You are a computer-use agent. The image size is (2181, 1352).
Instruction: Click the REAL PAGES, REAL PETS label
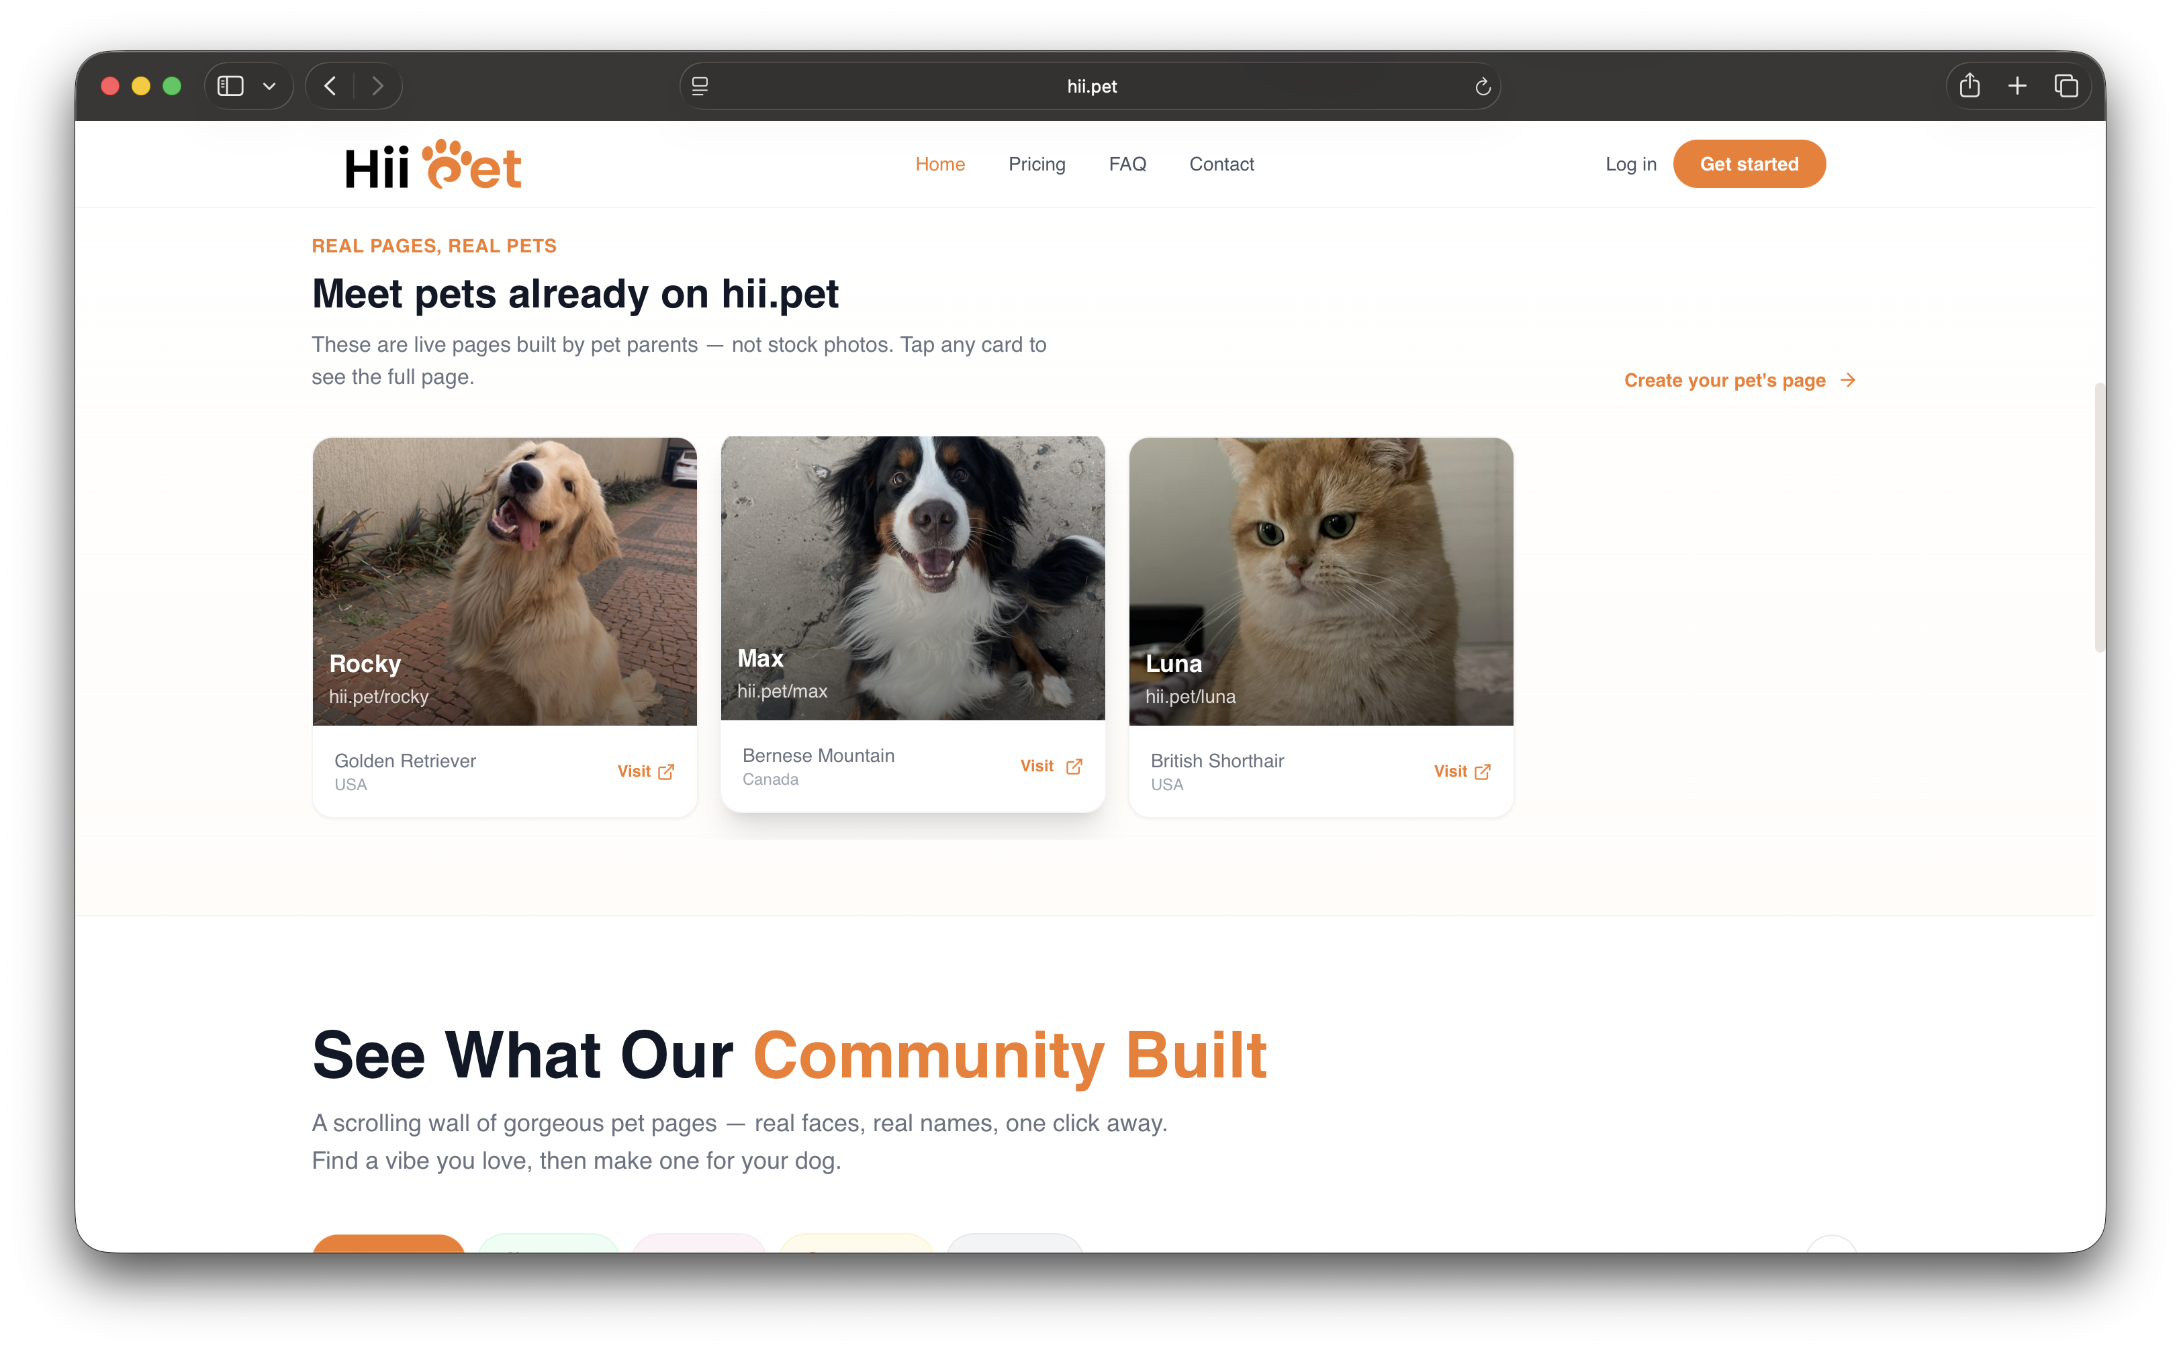pos(434,246)
